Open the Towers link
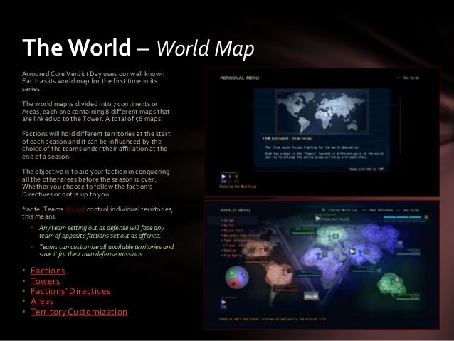The height and width of the screenshot is (341, 454). pyautogui.click(x=45, y=281)
